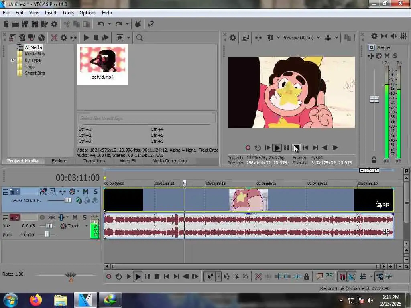The height and width of the screenshot is (308, 411).
Task: Solo audio track 2
Action: pos(84,217)
